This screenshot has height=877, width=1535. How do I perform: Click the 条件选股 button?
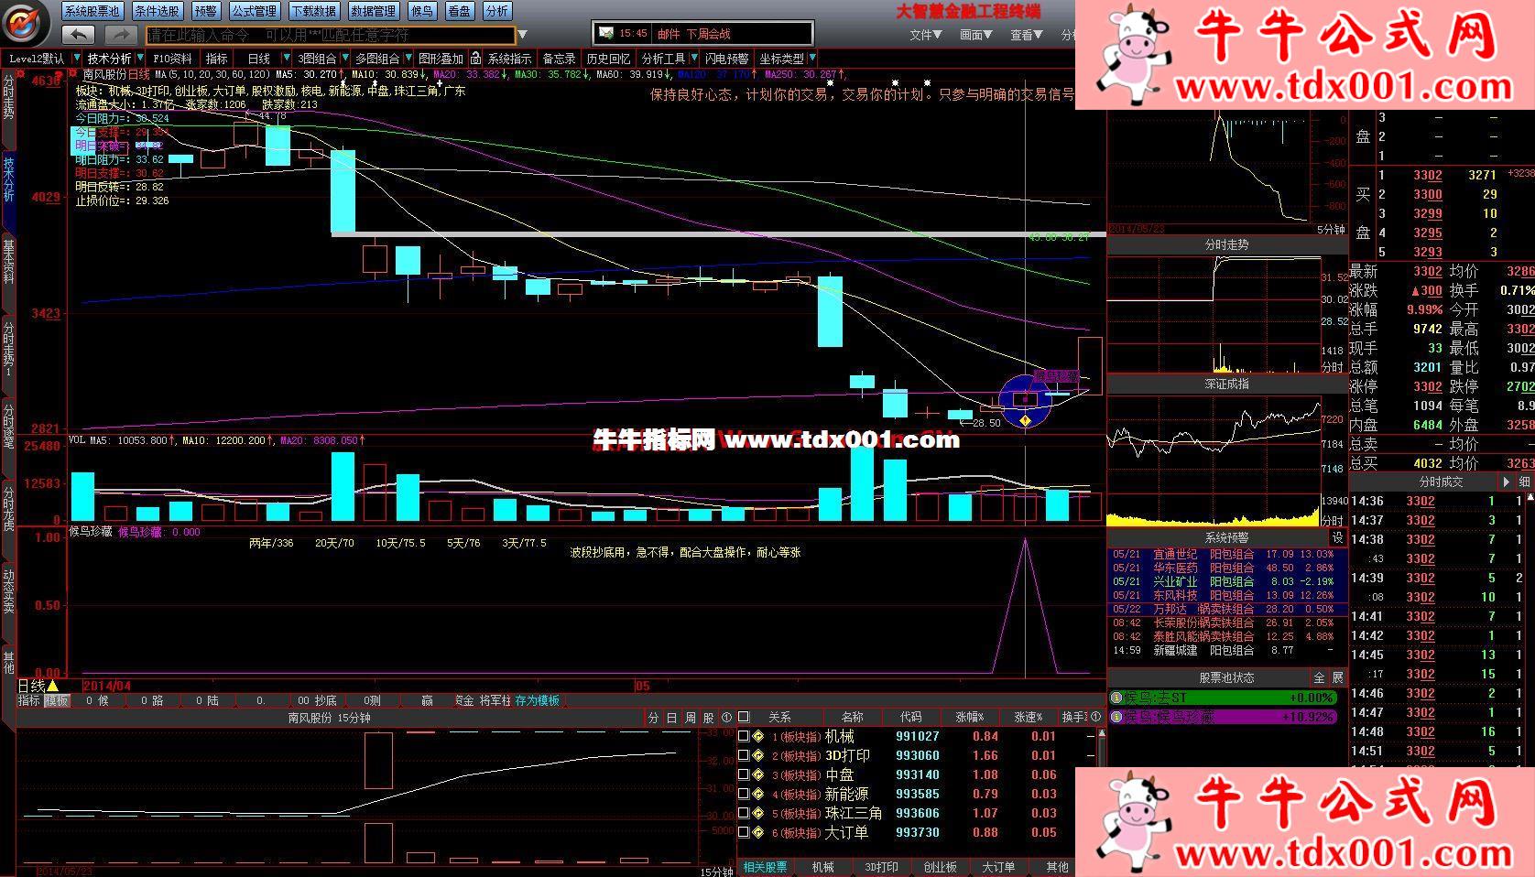(x=157, y=11)
